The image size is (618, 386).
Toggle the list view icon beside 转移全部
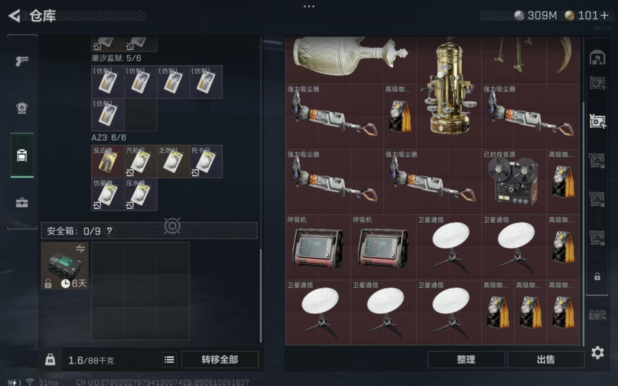click(169, 360)
